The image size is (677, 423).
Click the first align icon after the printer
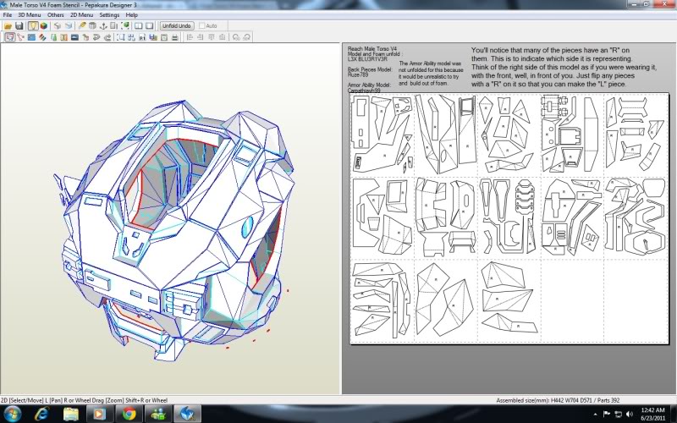coord(190,37)
